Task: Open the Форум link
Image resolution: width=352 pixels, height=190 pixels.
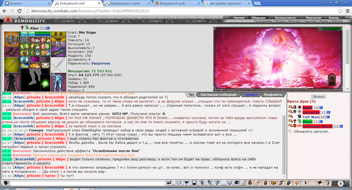Action: (280, 21)
